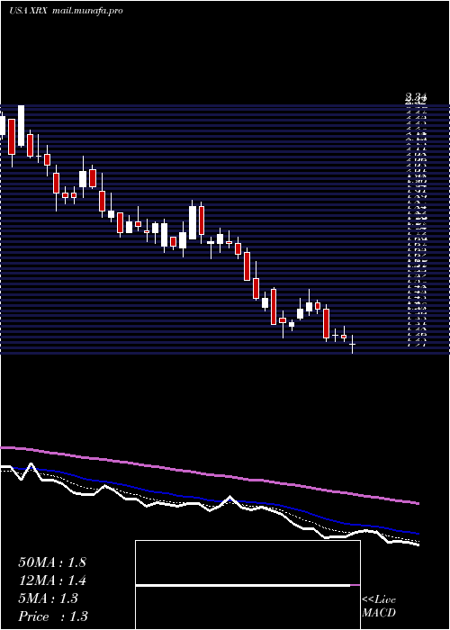Click the 2.34 top price axis label
The image size is (450, 630).
pyautogui.click(x=416, y=96)
